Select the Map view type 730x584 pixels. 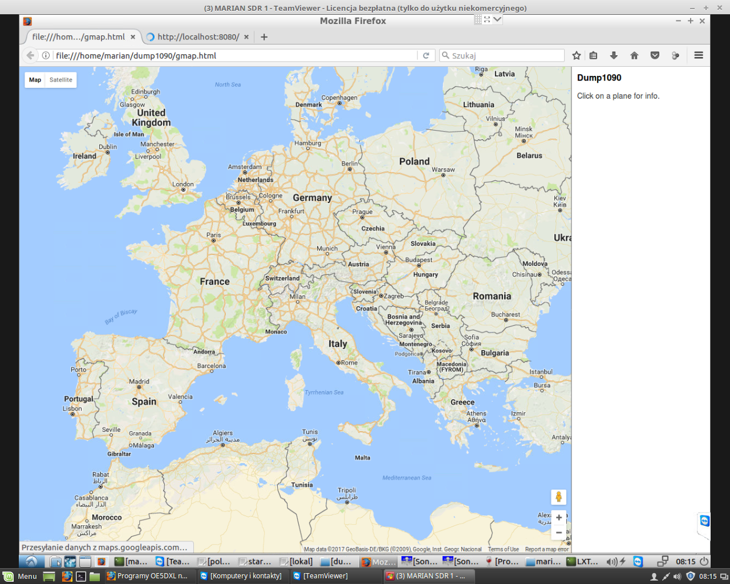pos(35,80)
